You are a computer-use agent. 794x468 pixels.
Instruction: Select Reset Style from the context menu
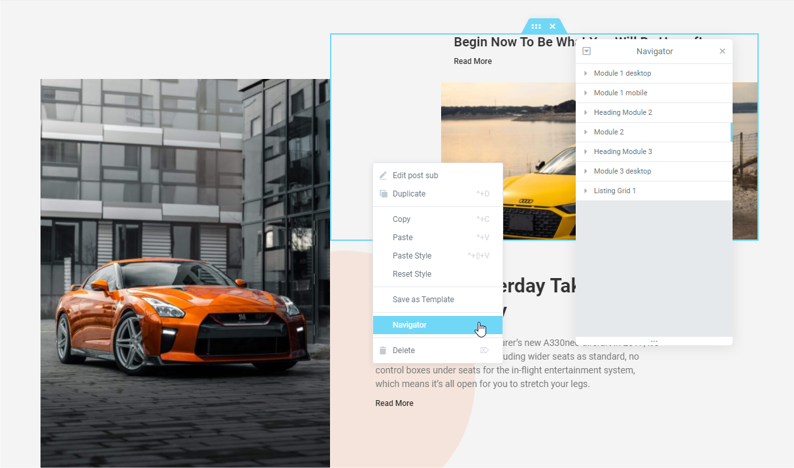[412, 274]
